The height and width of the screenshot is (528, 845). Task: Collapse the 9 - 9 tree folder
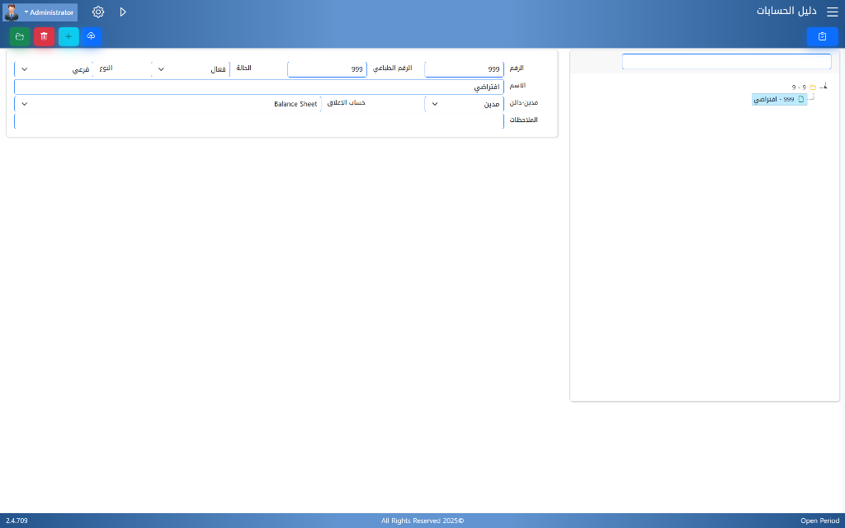click(x=824, y=87)
